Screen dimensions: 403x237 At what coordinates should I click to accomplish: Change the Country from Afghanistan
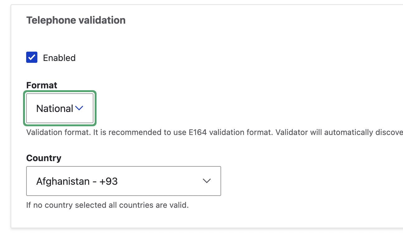tap(123, 181)
